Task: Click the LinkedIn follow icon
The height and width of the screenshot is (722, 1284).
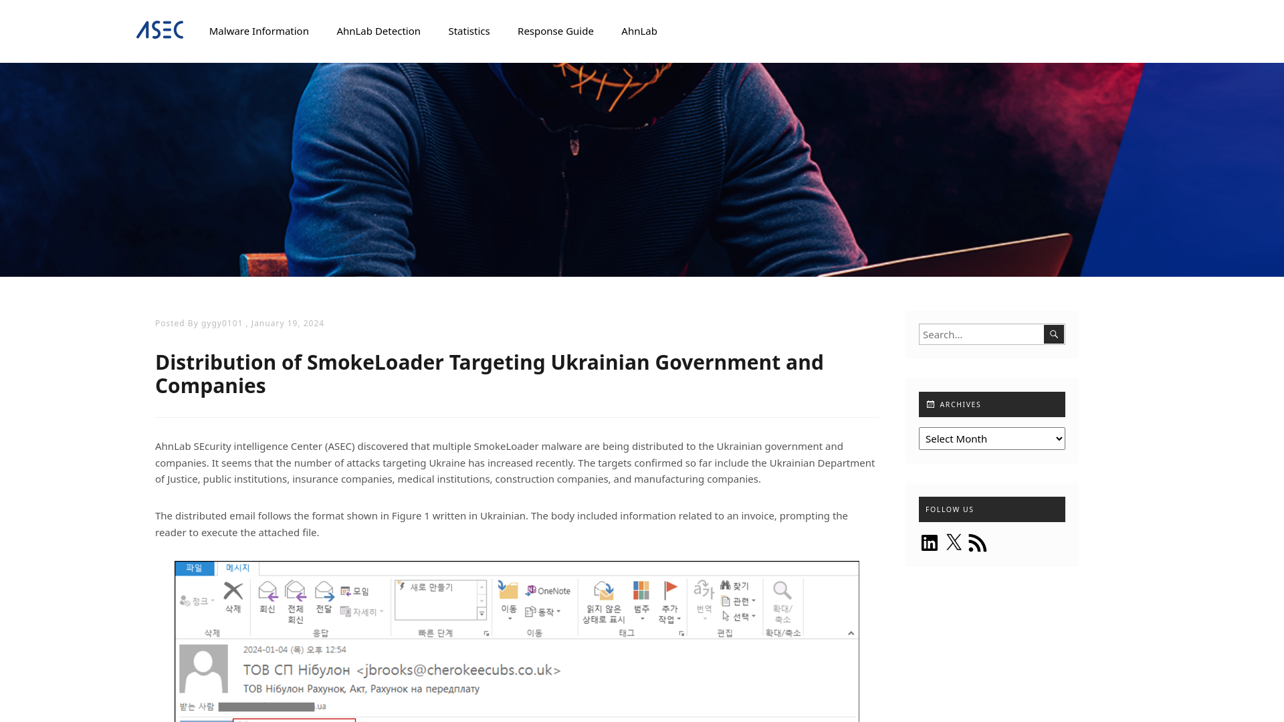Action: (930, 541)
